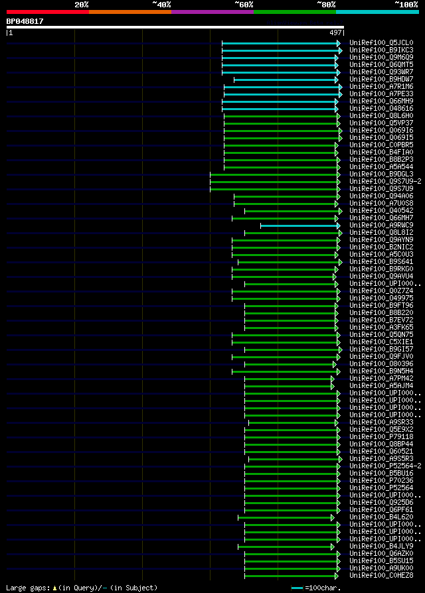Click the end position label 497
425x593 pixels.
(x=336, y=33)
